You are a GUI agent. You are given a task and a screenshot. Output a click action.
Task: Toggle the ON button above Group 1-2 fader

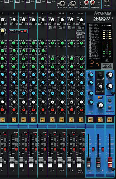90,120
